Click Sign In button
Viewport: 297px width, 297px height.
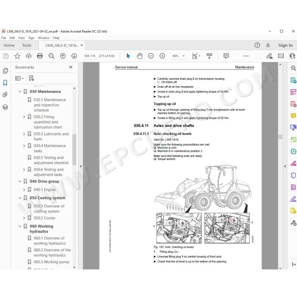pos(285,45)
